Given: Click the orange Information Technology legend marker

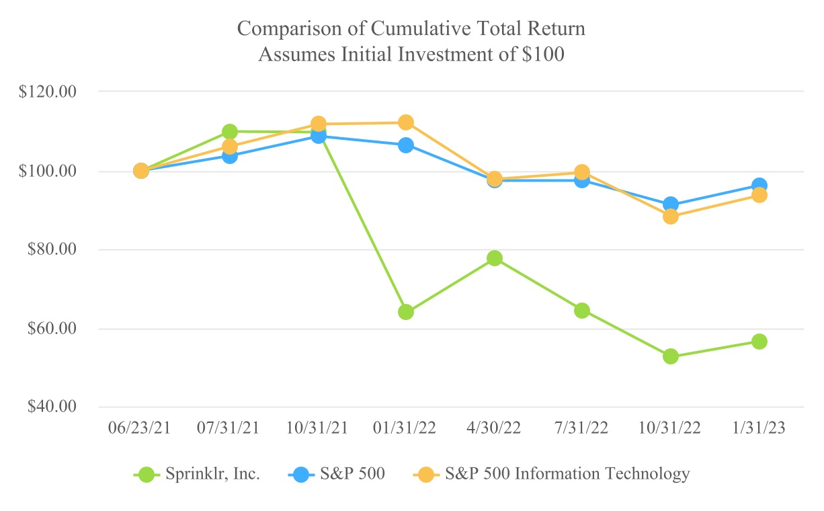Looking at the screenshot, I should point(424,474).
